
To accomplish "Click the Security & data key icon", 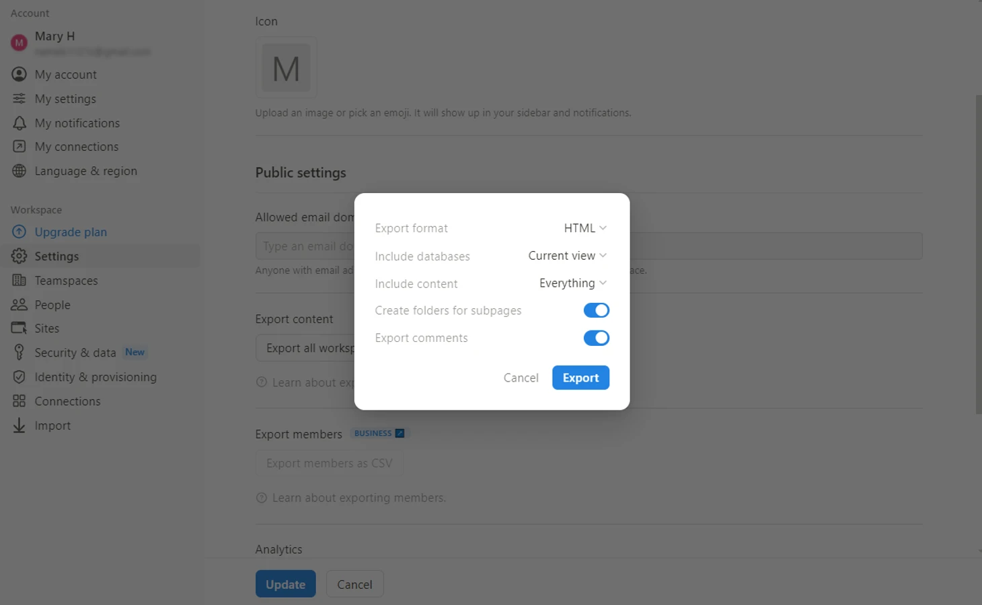I will coord(19,353).
